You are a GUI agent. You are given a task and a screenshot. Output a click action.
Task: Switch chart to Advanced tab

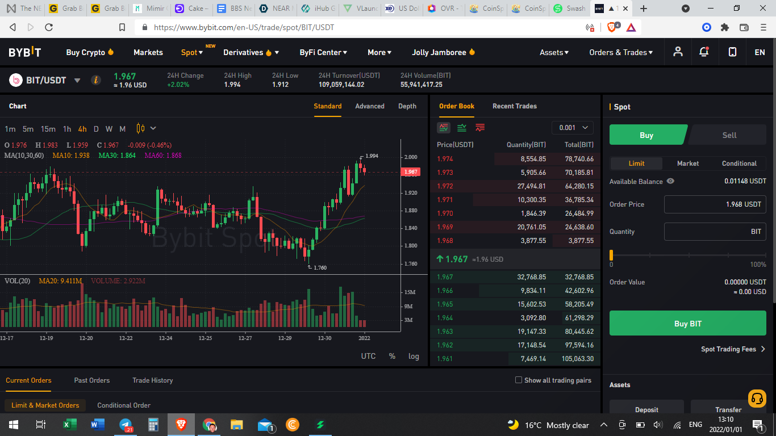(370, 106)
